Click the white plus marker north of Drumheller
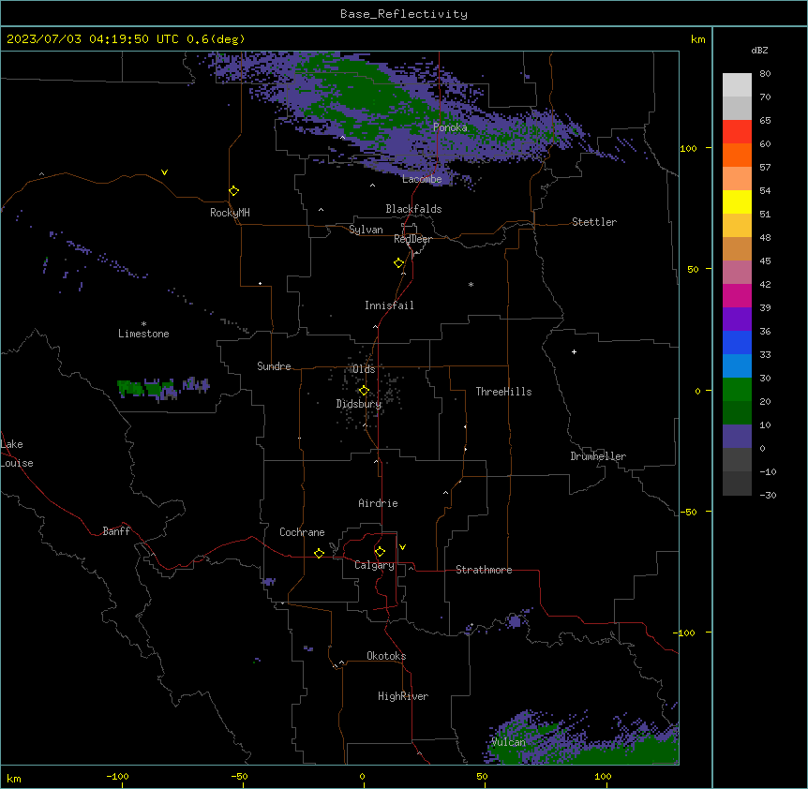Screen dimensions: 808x789 point(574,351)
